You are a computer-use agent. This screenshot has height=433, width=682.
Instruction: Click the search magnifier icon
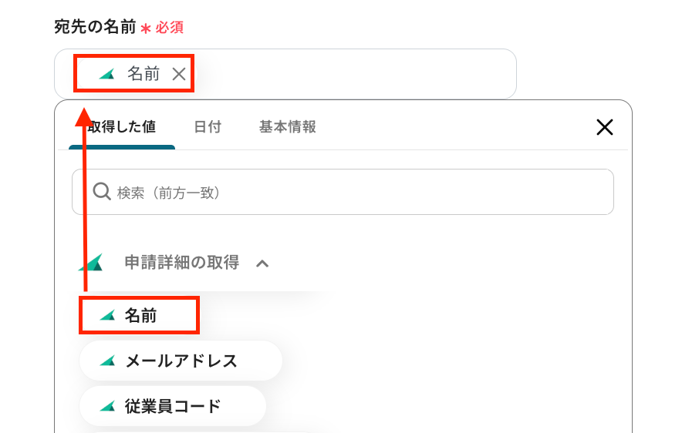coord(102,192)
